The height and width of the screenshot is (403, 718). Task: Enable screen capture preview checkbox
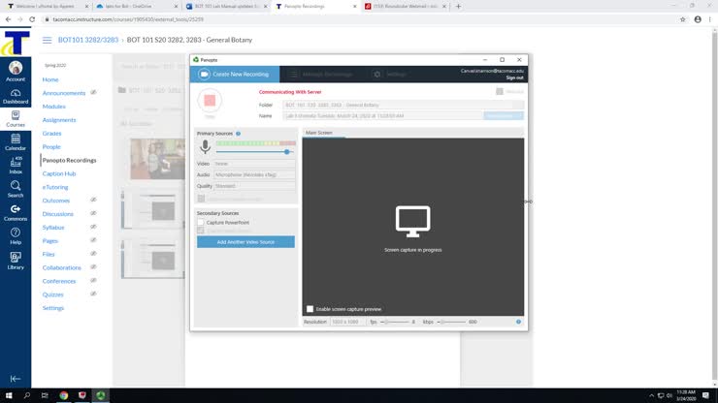[x=310, y=309]
